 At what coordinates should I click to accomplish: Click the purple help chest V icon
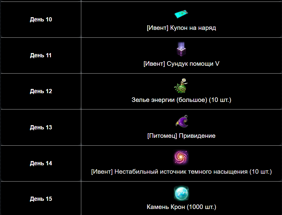pos(181,49)
